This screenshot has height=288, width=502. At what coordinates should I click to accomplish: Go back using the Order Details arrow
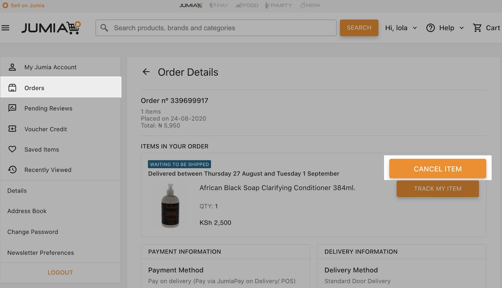click(x=146, y=72)
